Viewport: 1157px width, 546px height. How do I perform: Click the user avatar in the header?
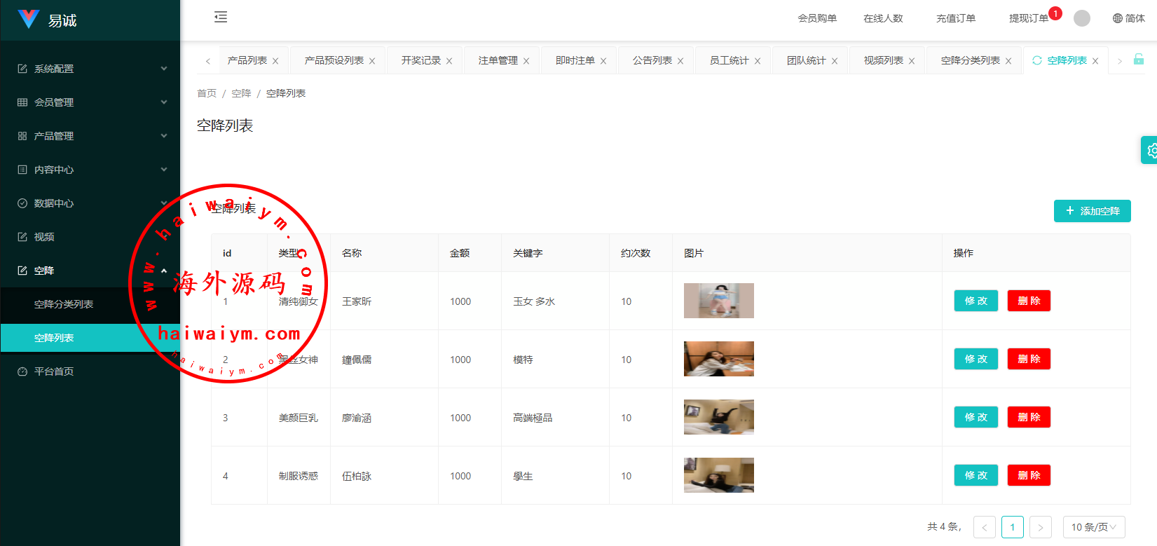[1082, 18]
